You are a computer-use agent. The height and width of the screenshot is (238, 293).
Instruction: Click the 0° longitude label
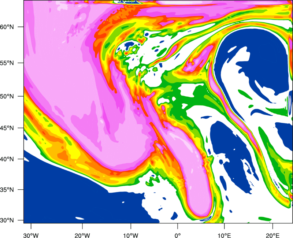click(x=178, y=235)
